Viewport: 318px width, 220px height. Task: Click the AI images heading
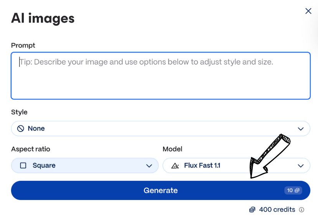coord(43,18)
